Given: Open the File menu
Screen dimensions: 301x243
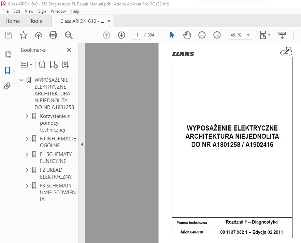Looking at the screenshot, I should 5,11.
